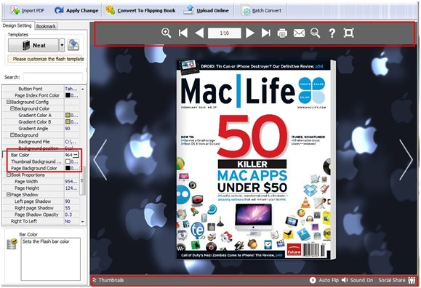The height and width of the screenshot is (288, 421).
Task: Collapse the Background tree node
Action: click(x=12, y=135)
